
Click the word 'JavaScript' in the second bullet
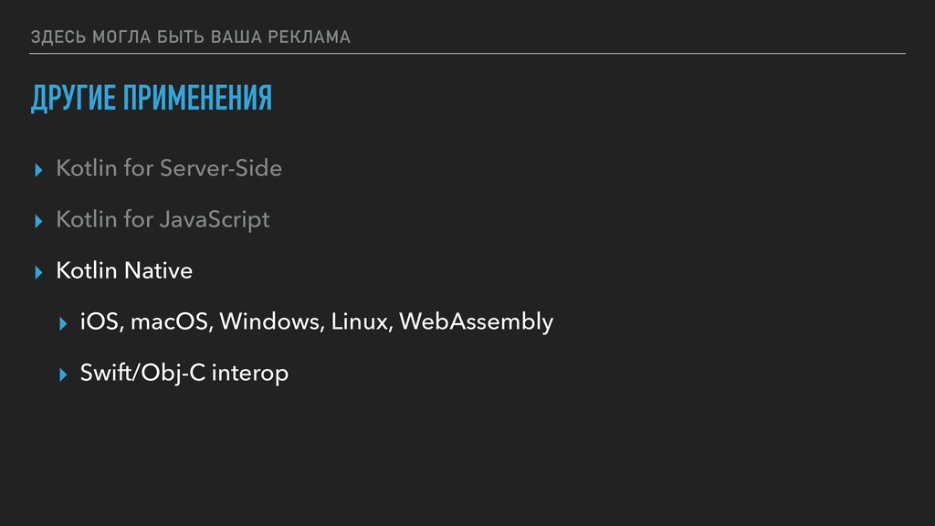215,220
